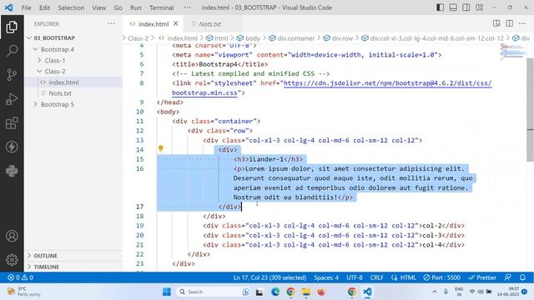Toggle the secondary side bar layout icon

(466, 7)
